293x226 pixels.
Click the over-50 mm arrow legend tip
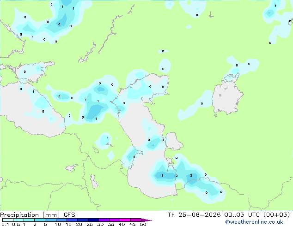tap(146, 220)
